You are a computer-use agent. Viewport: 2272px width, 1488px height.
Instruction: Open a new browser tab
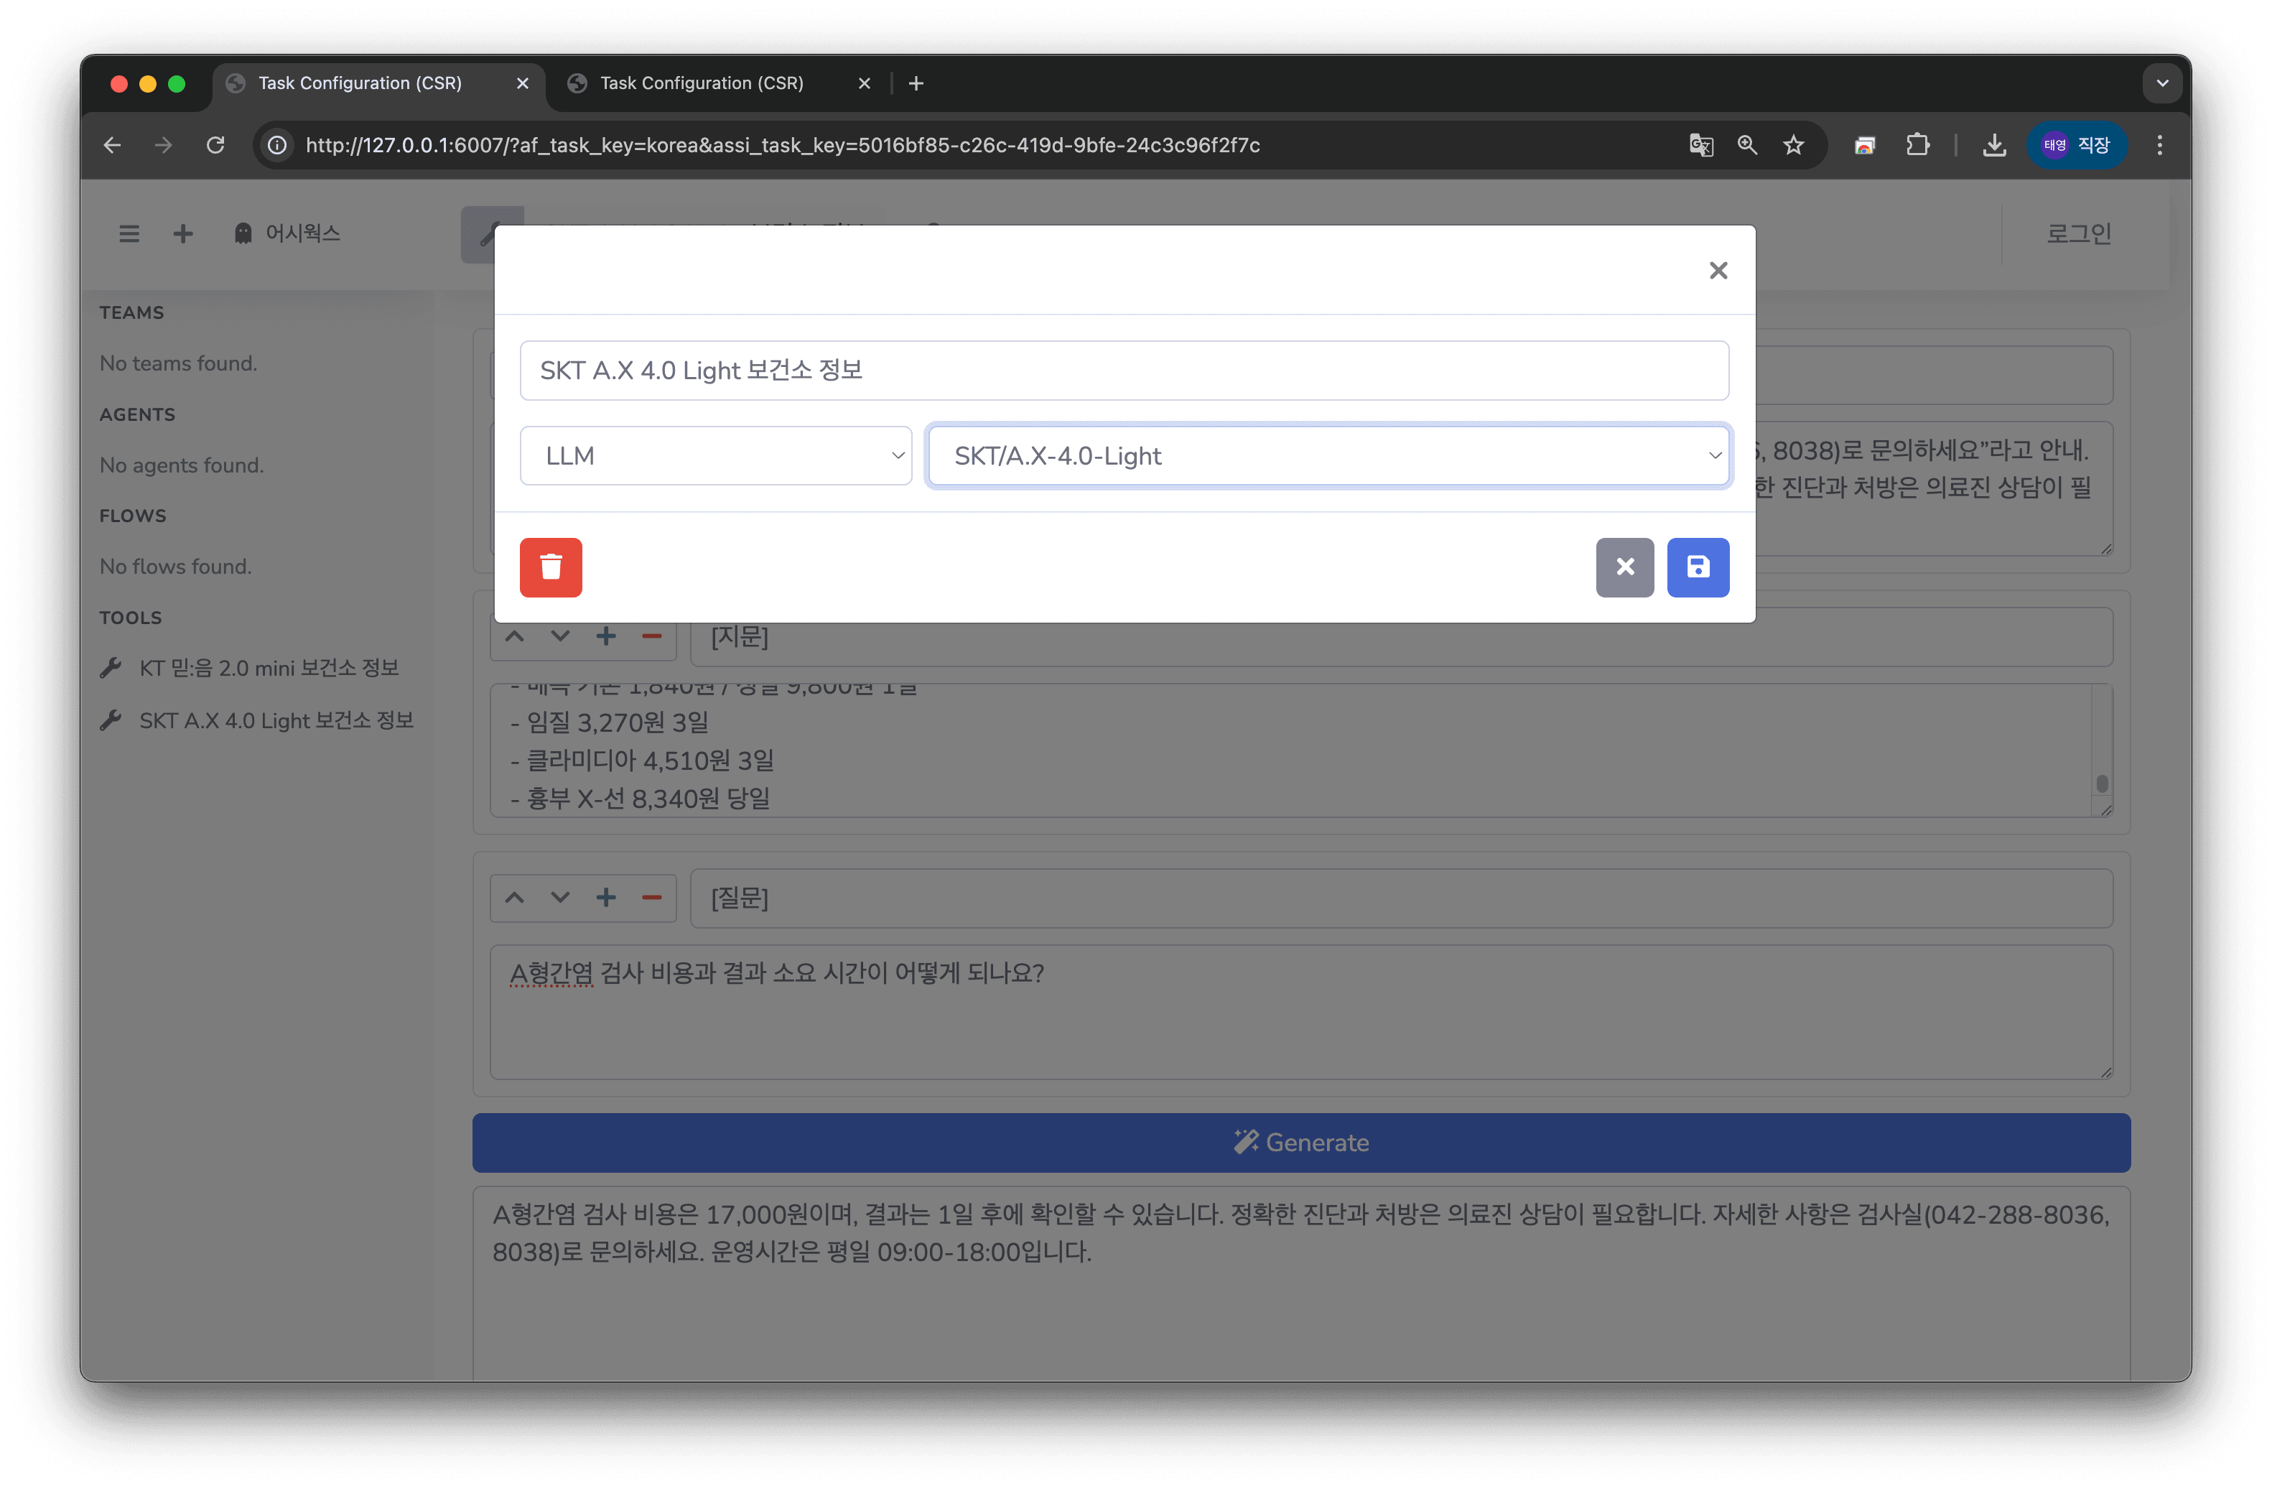click(916, 83)
